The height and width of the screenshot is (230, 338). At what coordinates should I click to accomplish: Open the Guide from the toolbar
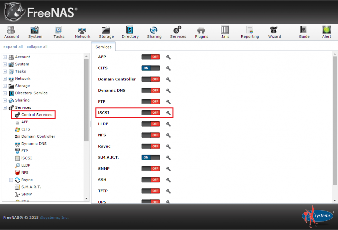click(304, 32)
